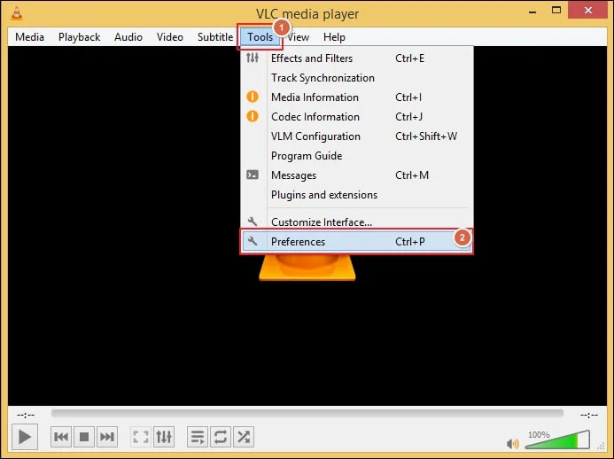Open the Subtitle menu
This screenshot has height=459, width=614.
click(215, 37)
